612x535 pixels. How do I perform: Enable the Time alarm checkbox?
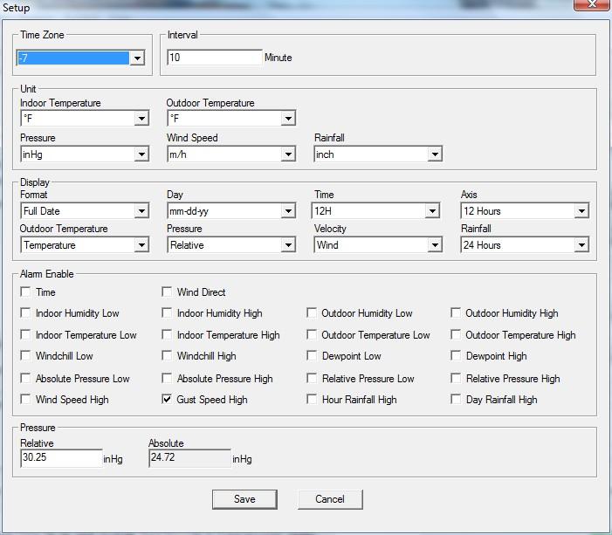(x=25, y=292)
